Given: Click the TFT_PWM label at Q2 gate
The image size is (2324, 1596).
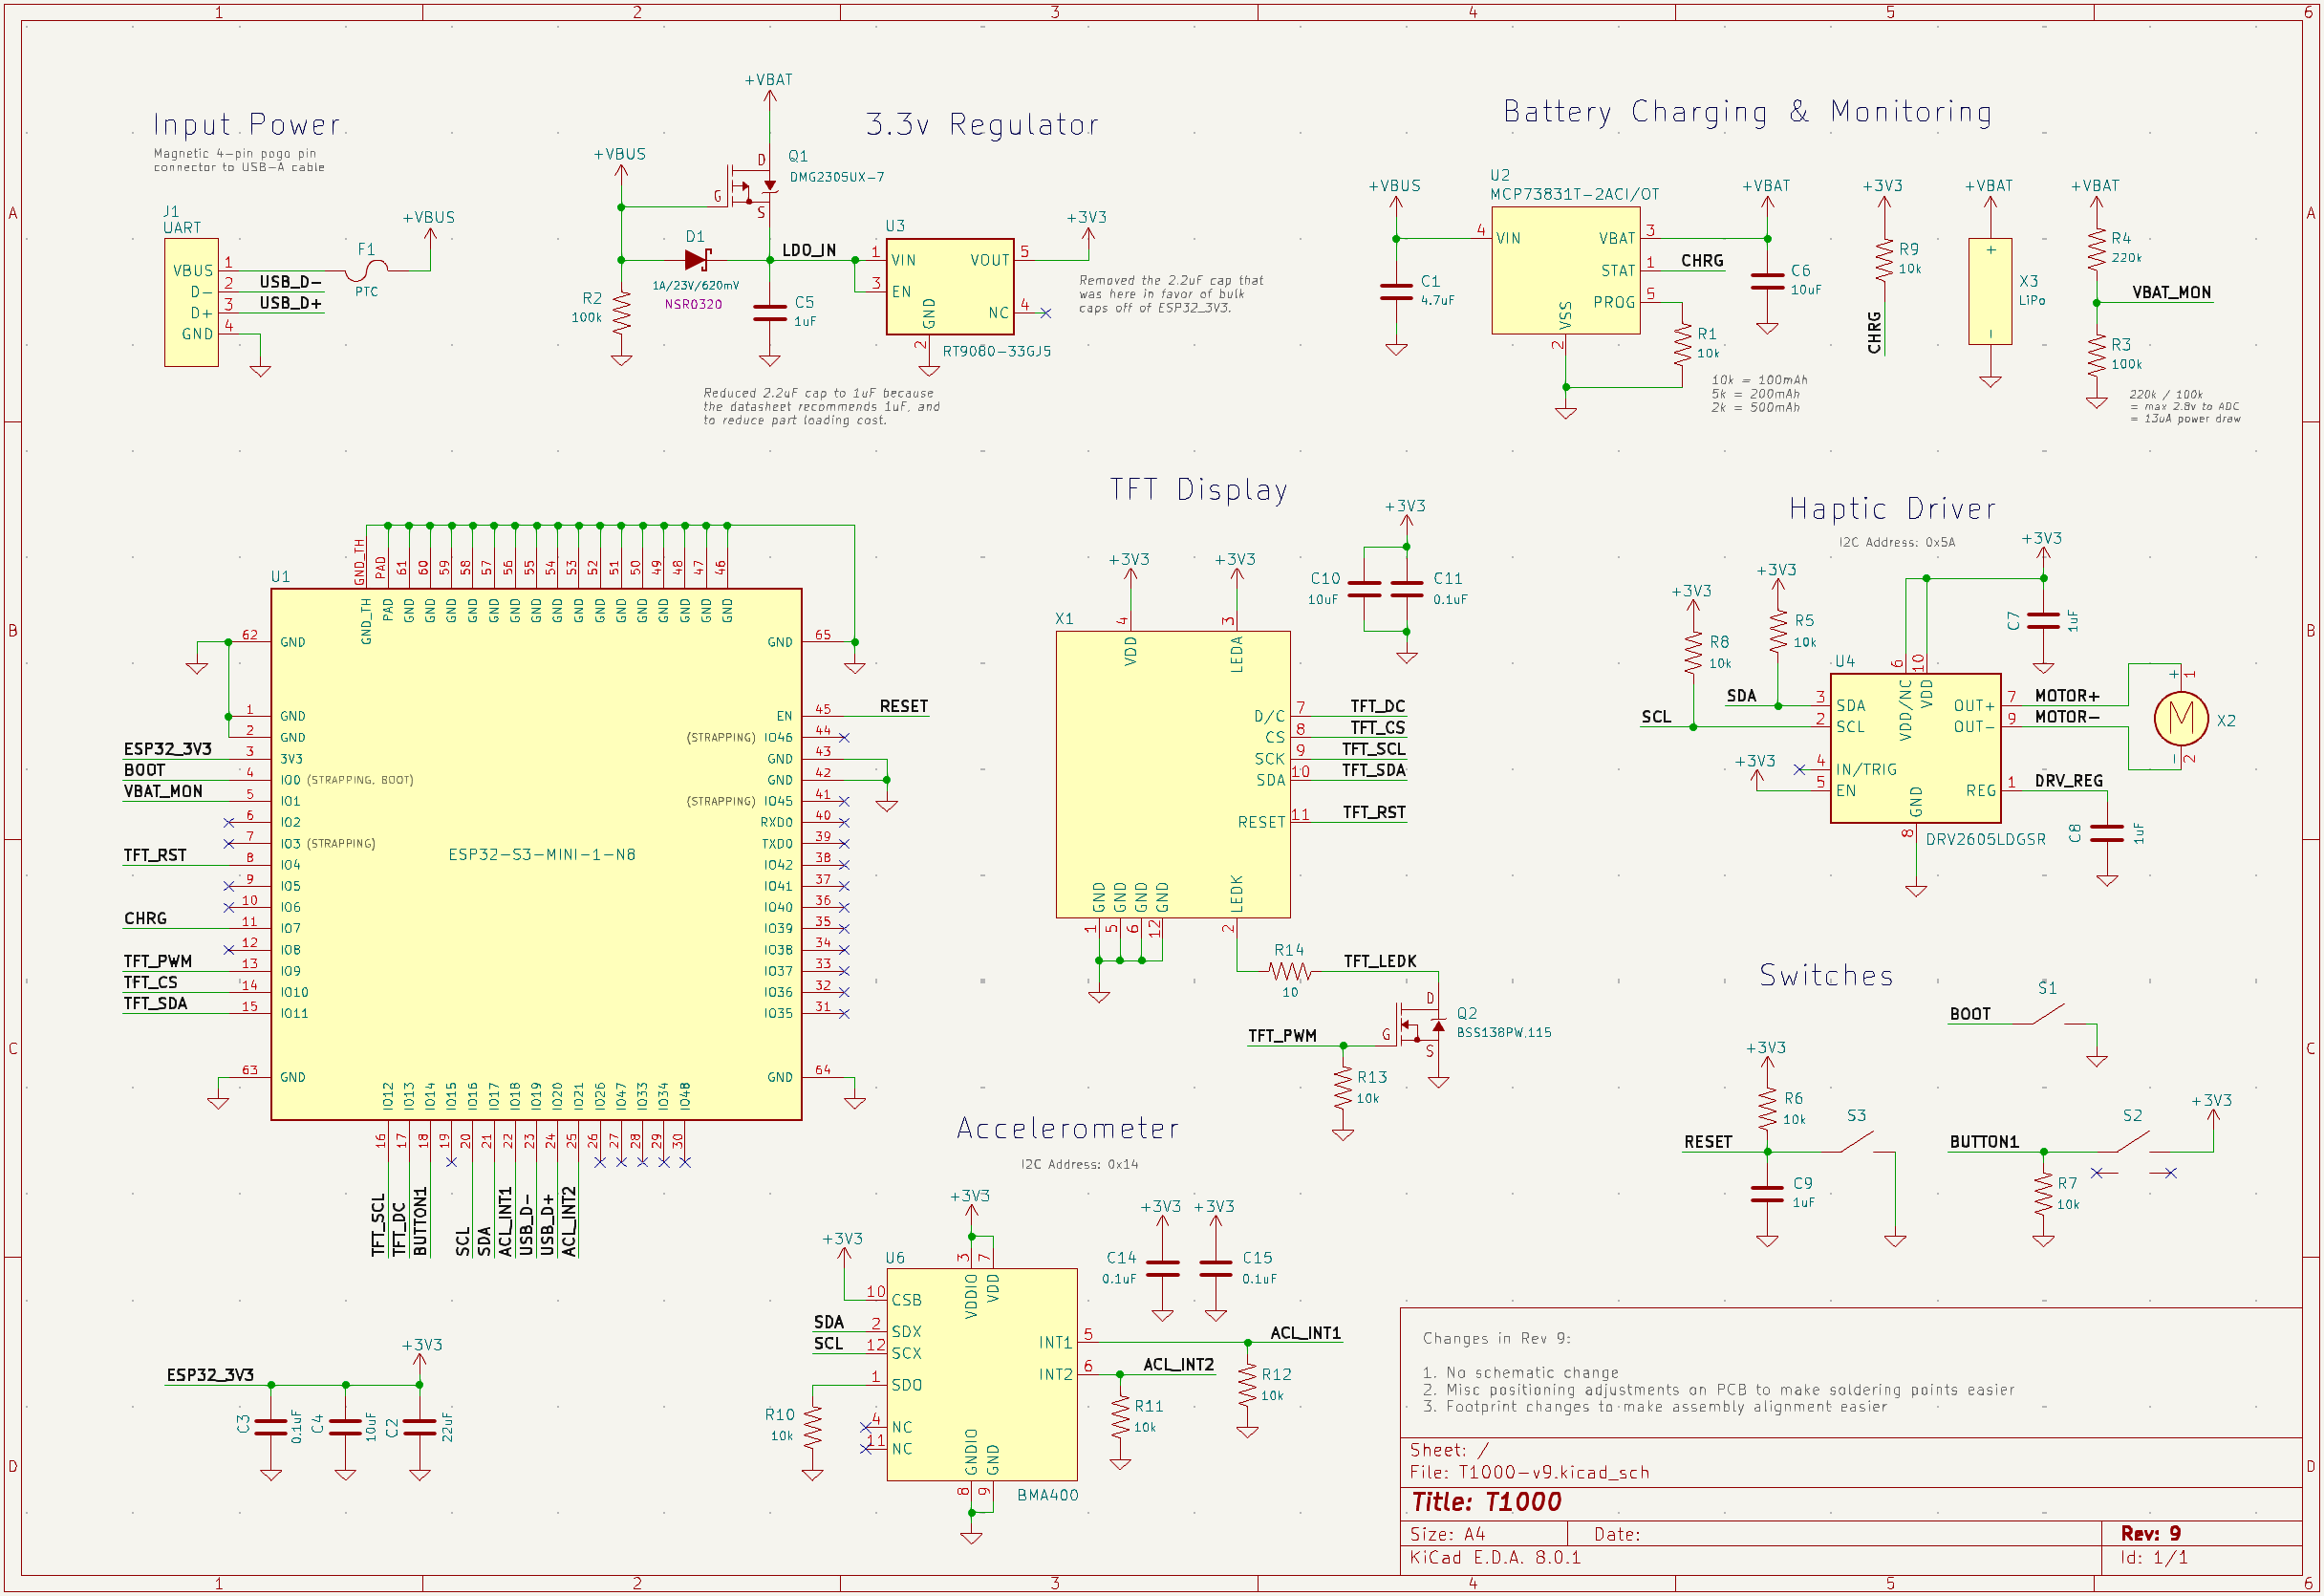Looking at the screenshot, I should click(x=1281, y=1036).
